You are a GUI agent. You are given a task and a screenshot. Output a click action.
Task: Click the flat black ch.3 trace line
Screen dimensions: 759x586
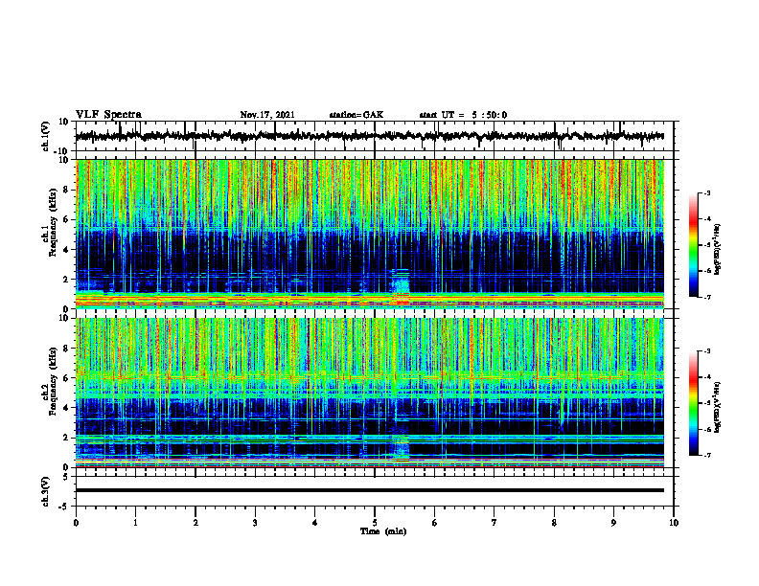(x=369, y=490)
